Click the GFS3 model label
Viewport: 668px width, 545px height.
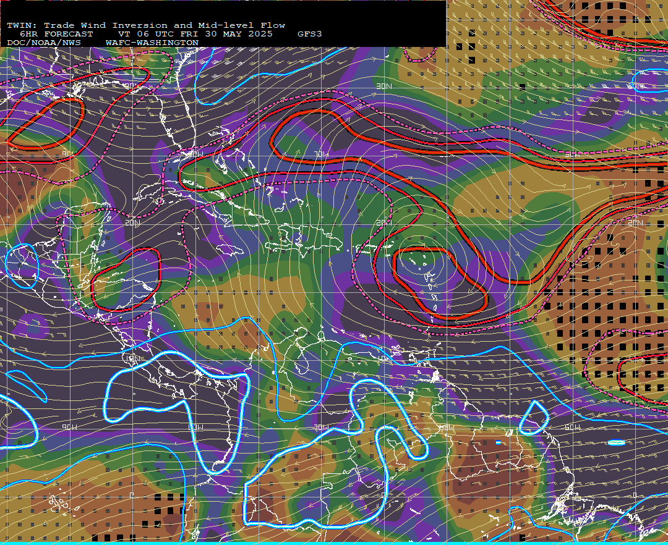point(310,34)
